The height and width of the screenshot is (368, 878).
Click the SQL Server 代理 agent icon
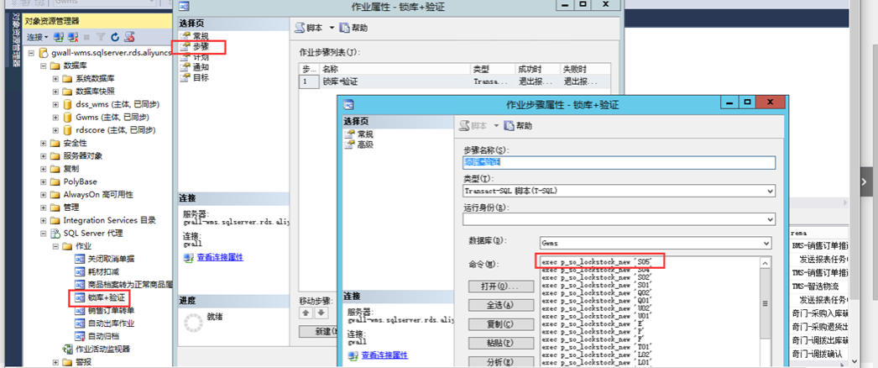pos(55,233)
